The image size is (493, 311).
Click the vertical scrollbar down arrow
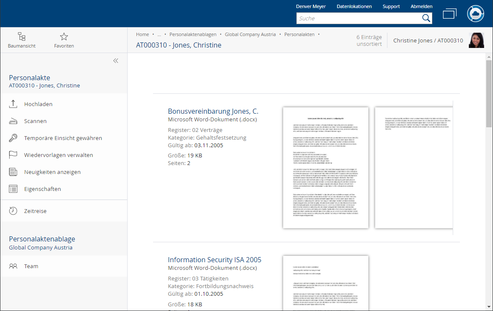489,307
